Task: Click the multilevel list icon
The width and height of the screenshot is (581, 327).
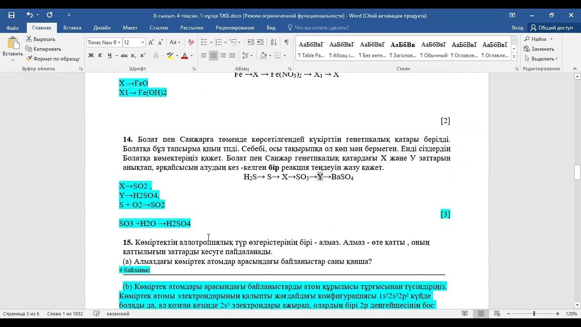Action: point(233,42)
